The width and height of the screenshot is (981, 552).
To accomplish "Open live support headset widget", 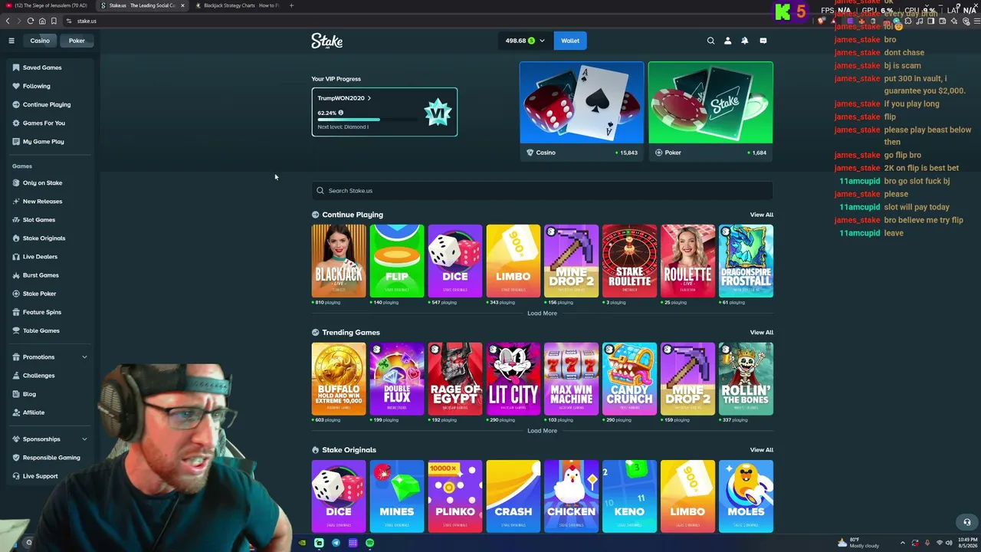I will coord(966,522).
